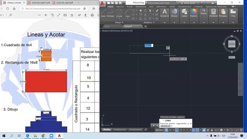Viewport: 247px width, 139px height.
Task: Click the PDF read aloud icon
Action: 80,15
